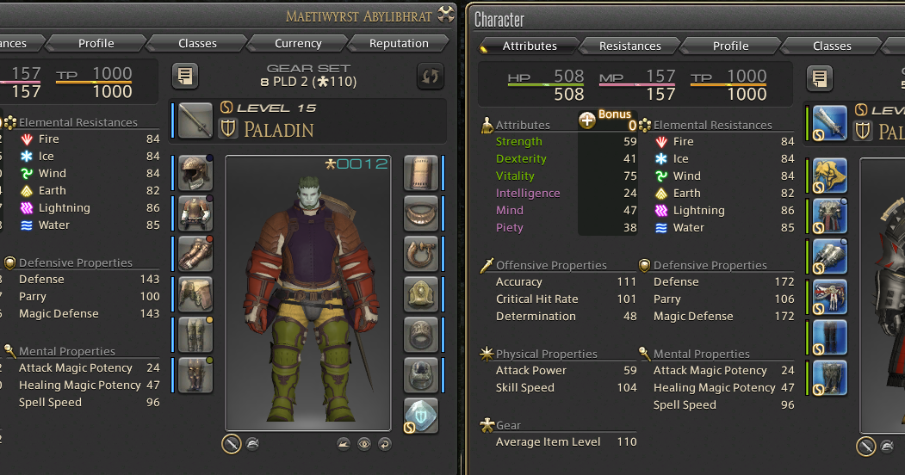Open the Reputation tab
Screen dimensions: 905x475
(x=399, y=43)
